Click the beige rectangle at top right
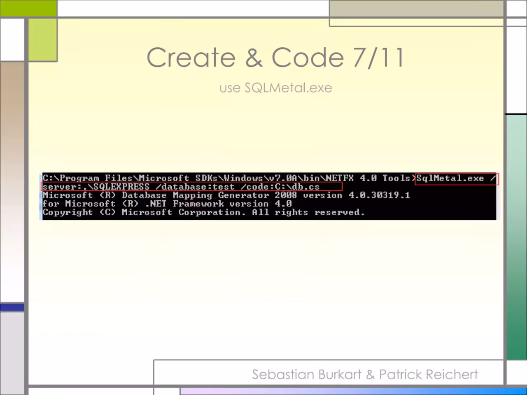527x395 pixels. [x=416, y=13]
